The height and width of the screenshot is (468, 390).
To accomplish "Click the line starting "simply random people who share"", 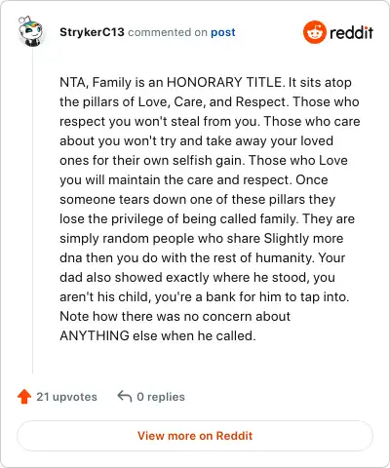I will pos(202,239).
